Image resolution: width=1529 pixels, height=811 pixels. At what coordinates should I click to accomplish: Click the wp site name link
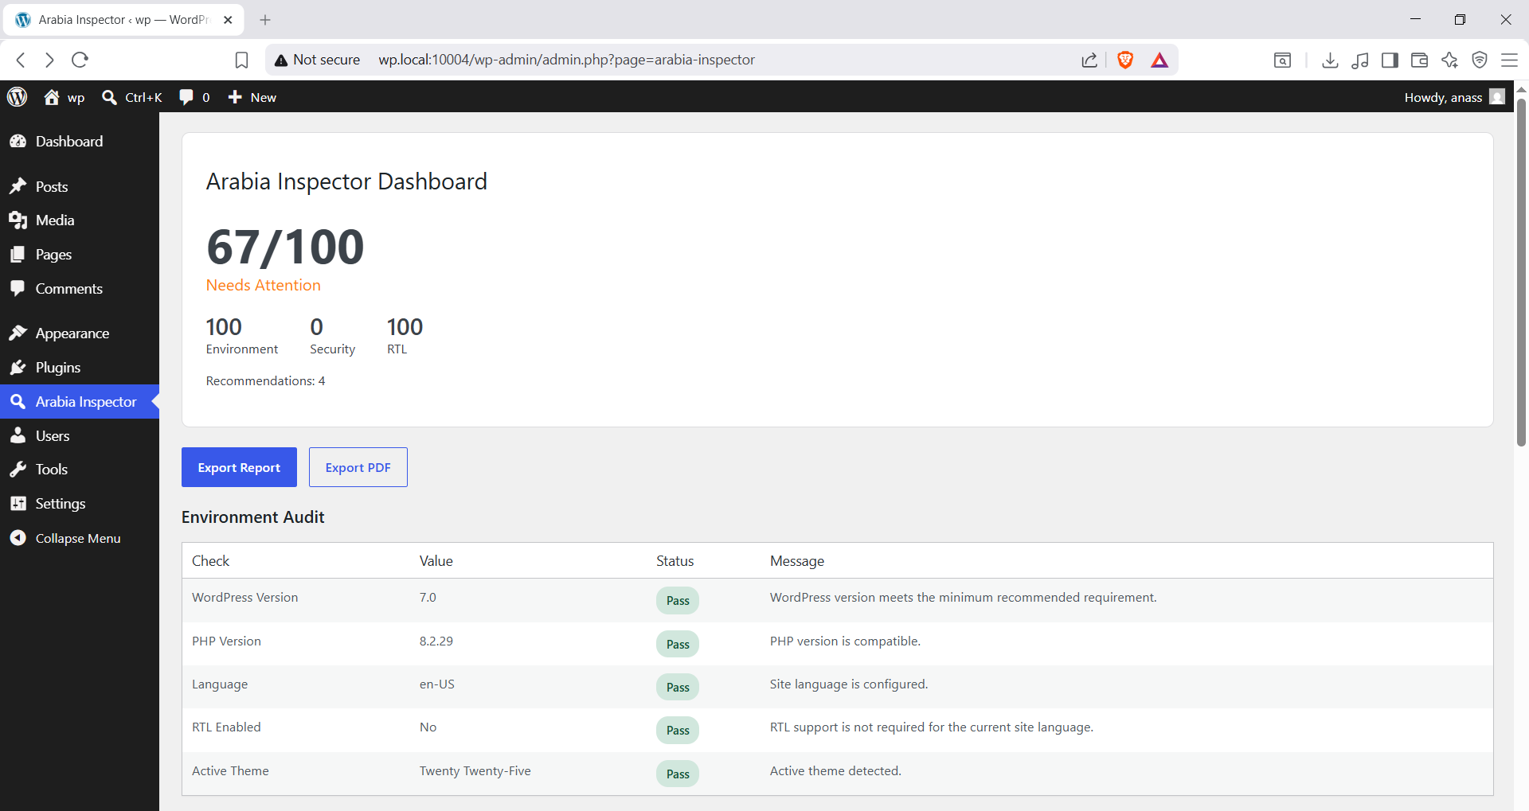pyautogui.click(x=76, y=97)
